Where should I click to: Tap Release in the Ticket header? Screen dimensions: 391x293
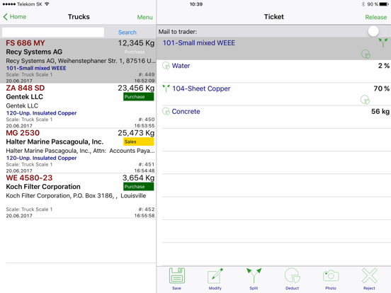tap(376, 17)
